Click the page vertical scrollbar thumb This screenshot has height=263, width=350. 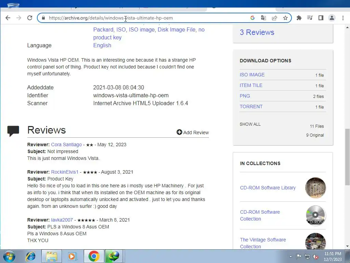coord(347,157)
